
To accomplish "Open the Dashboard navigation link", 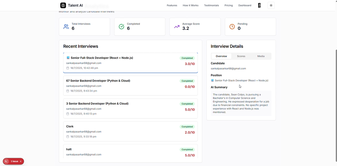I will point(245,5).
